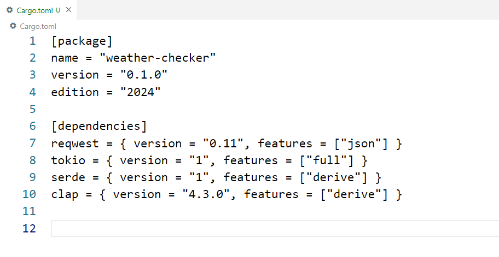The height and width of the screenshot is (257, 499).
Task: Click the [dependencies] section header
Action: [x=99, y=126]
